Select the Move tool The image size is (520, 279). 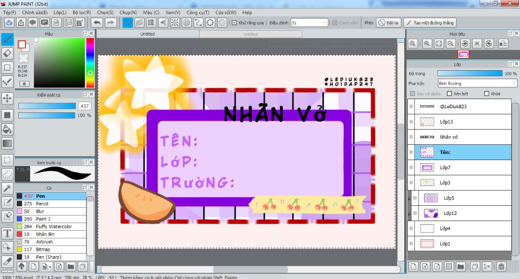pos(7,98)
